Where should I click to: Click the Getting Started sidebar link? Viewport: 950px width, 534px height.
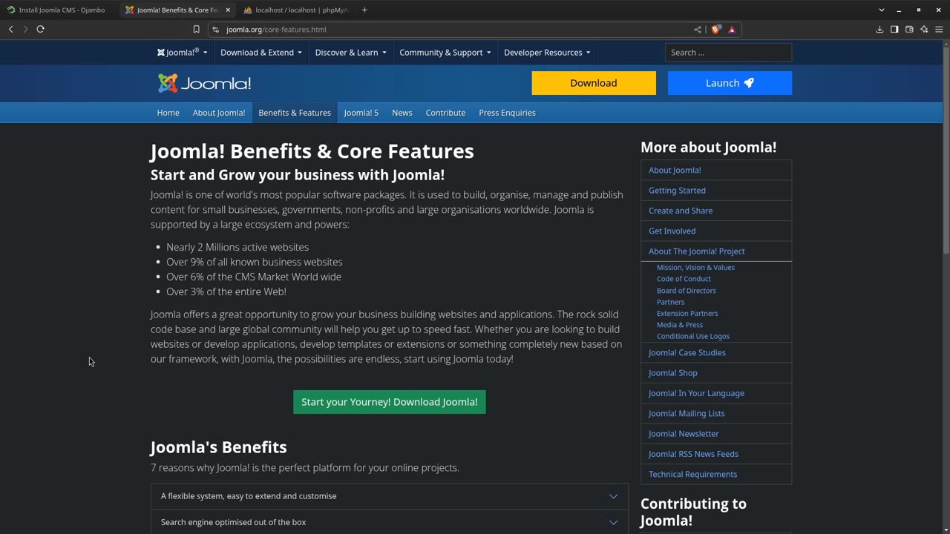pyautogui.click(x=677, y=191)
